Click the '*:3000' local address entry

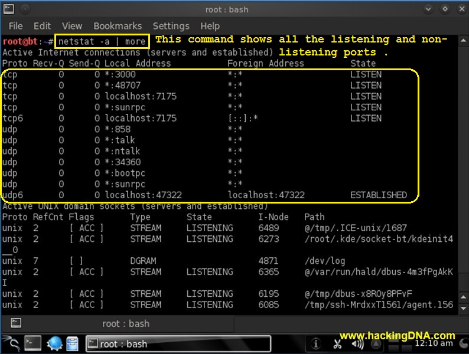[120, 74]
